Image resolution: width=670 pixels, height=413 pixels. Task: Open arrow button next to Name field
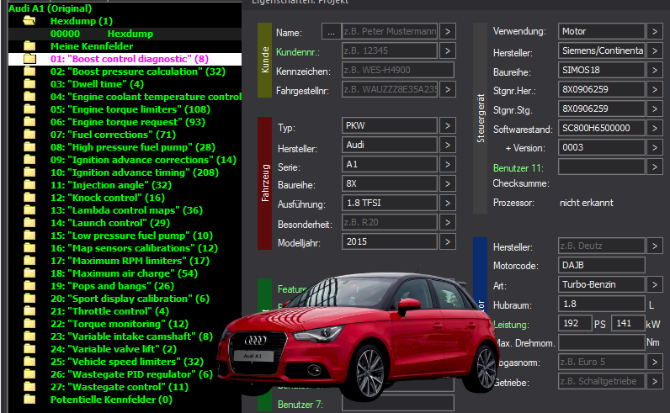(448, 31)
